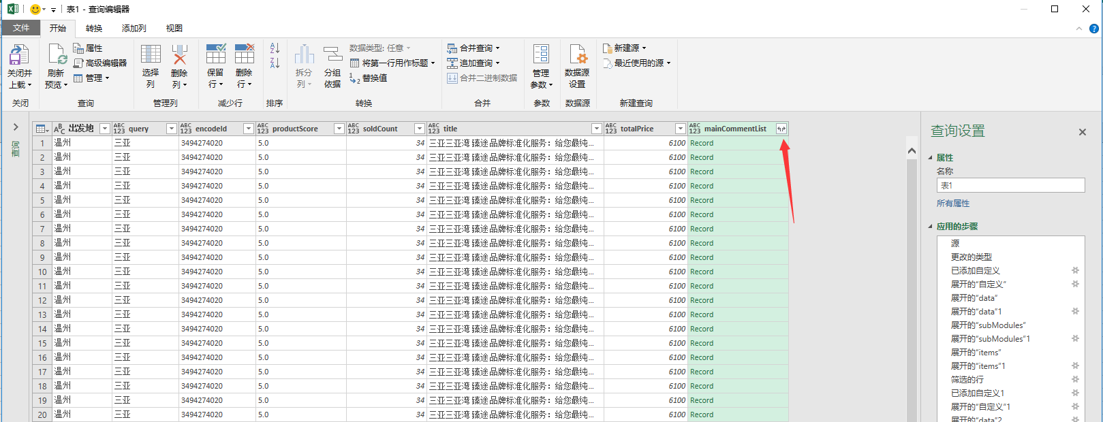This screenshot has width=1103, height=422.
Task: Expand the collapsed queries pane on left
Action: [x=16, y=127]
